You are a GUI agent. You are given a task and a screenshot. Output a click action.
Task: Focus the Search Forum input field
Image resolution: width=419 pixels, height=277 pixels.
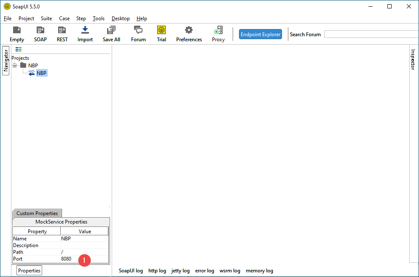pyautogui.click(x=371, y=34)
